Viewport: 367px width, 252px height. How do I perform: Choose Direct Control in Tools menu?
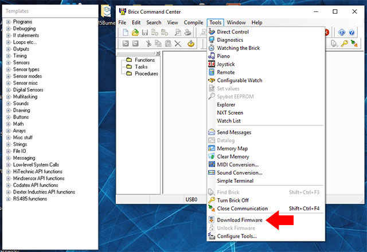[x=232, y=32]
